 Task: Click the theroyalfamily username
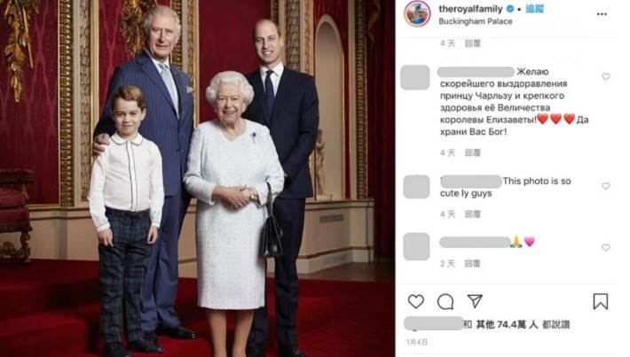click(x=470, y=9)
